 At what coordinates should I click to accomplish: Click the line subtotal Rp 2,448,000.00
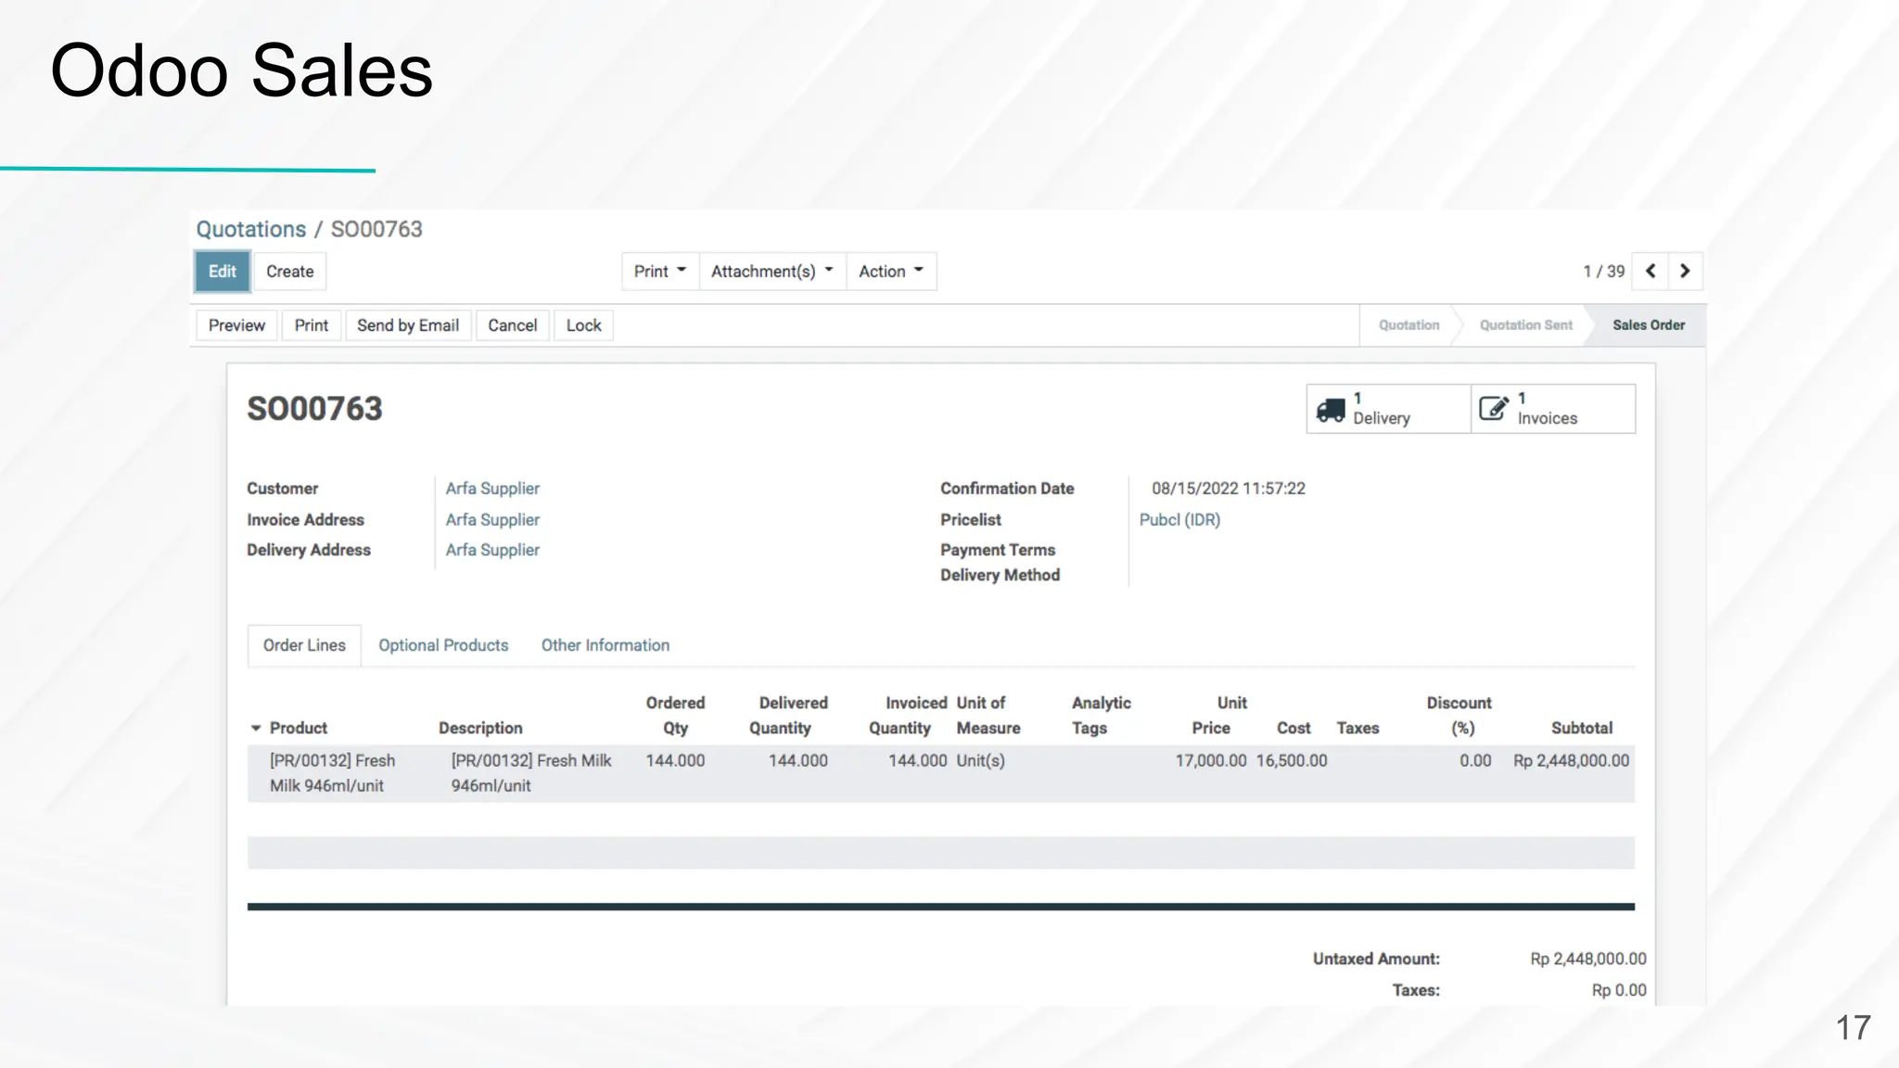[x=1571, y=761]
